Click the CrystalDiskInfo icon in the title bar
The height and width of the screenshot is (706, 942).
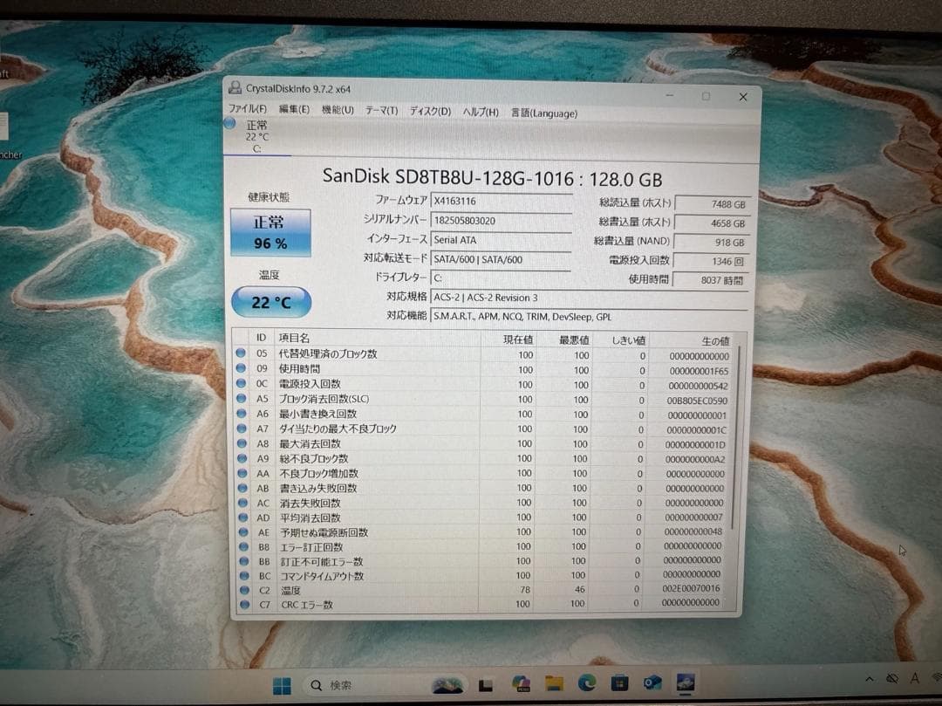(234, 88)
